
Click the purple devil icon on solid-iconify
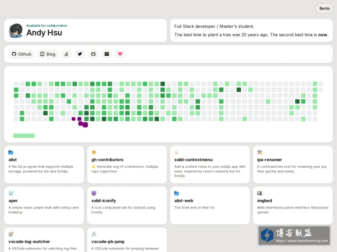94,193
